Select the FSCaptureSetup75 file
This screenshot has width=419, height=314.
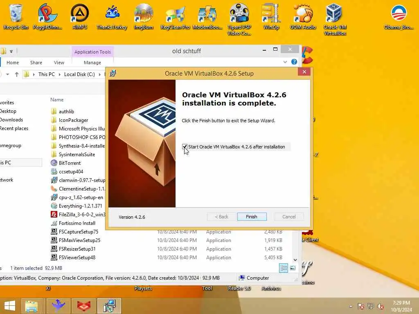(x=79, y=232)
